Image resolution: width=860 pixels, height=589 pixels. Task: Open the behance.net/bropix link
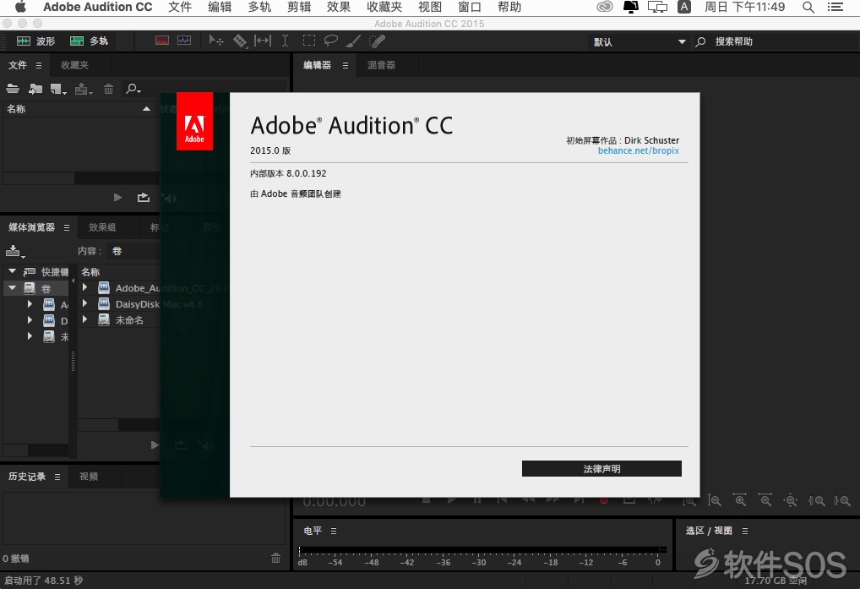coord(639,150)
